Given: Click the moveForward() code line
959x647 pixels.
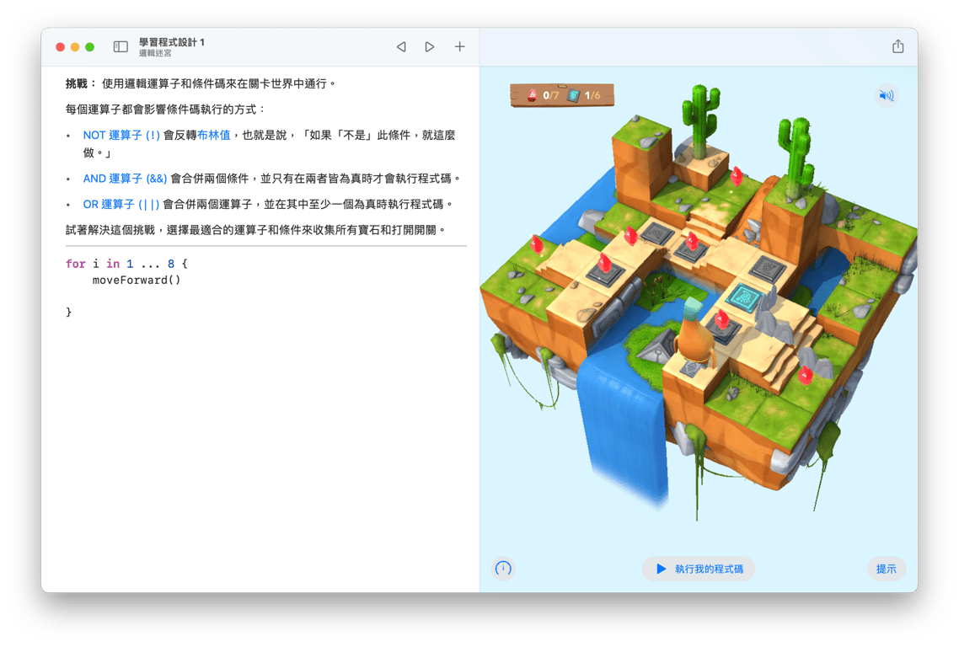Looking at the screenshot, I should tap(137, 280).
